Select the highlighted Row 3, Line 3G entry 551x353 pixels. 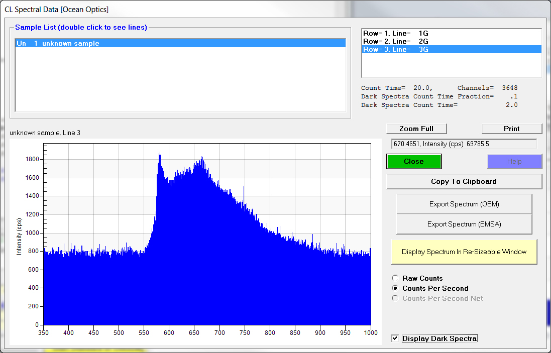[396, 49]
